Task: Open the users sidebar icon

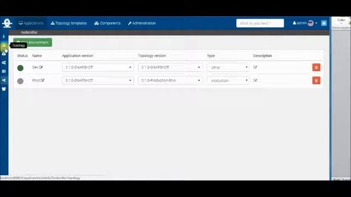Action: click(x=4, y=89)
